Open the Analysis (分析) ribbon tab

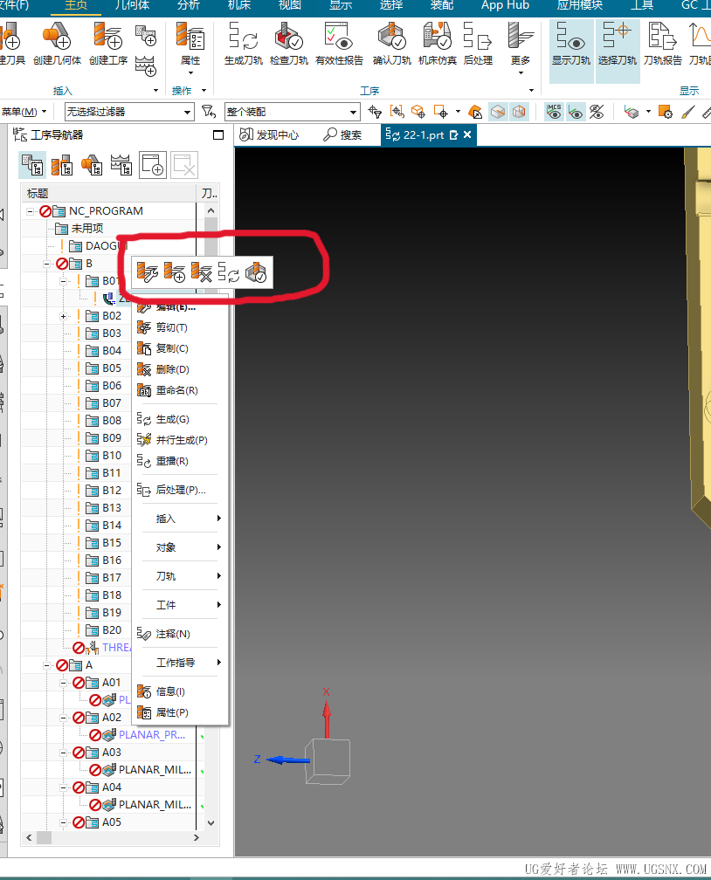(x=188, y=5)
